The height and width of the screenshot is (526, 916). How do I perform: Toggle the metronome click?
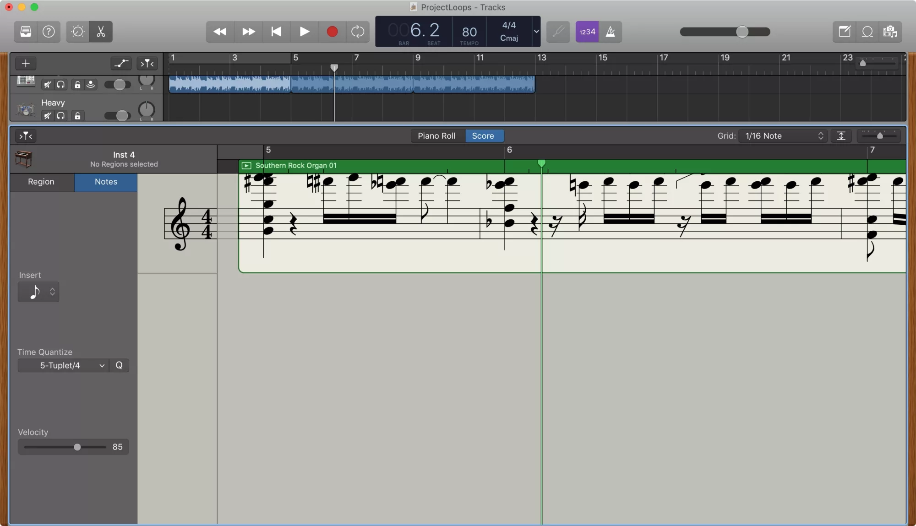[611, 32]
